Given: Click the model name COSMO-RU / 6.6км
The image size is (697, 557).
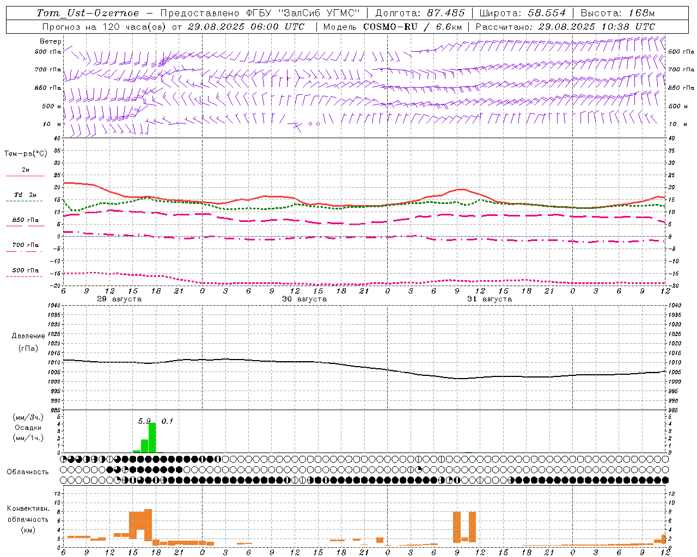Looking at the screenshot, I should point(413,27).
